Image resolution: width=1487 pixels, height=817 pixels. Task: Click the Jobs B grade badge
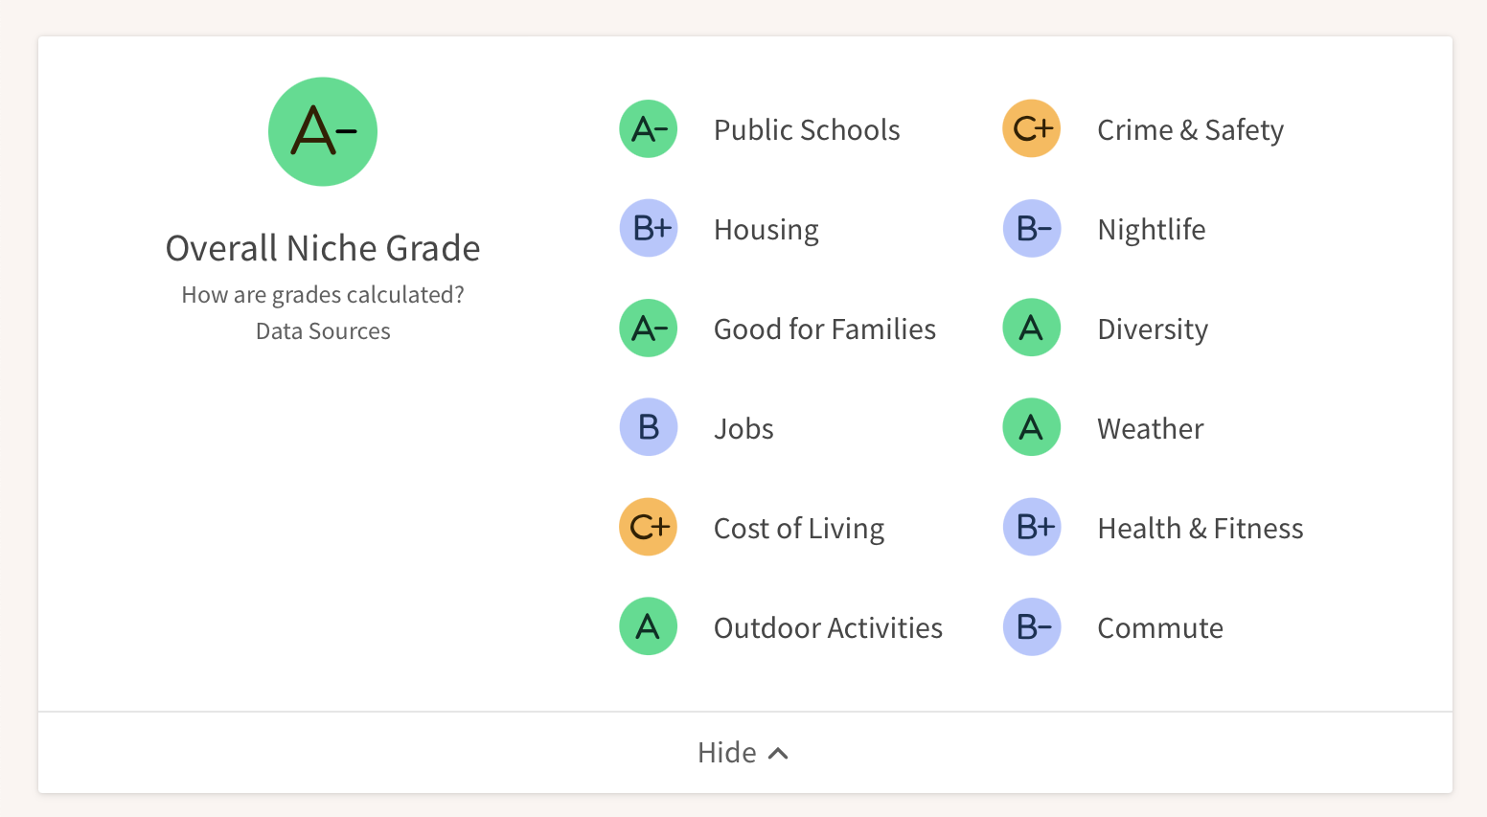pos(649,428)
